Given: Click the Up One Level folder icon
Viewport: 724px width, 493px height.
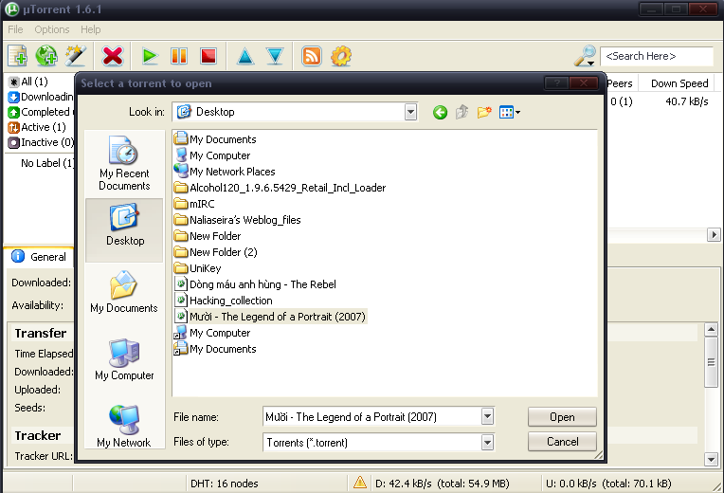Looking at the screenshot, I should (x=462, y=112).
